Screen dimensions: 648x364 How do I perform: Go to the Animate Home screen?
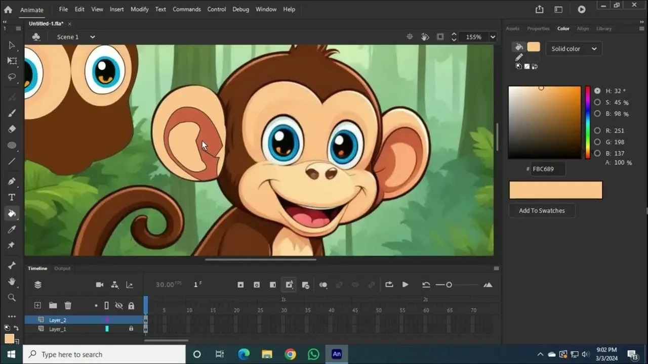[x=8, y=9]
